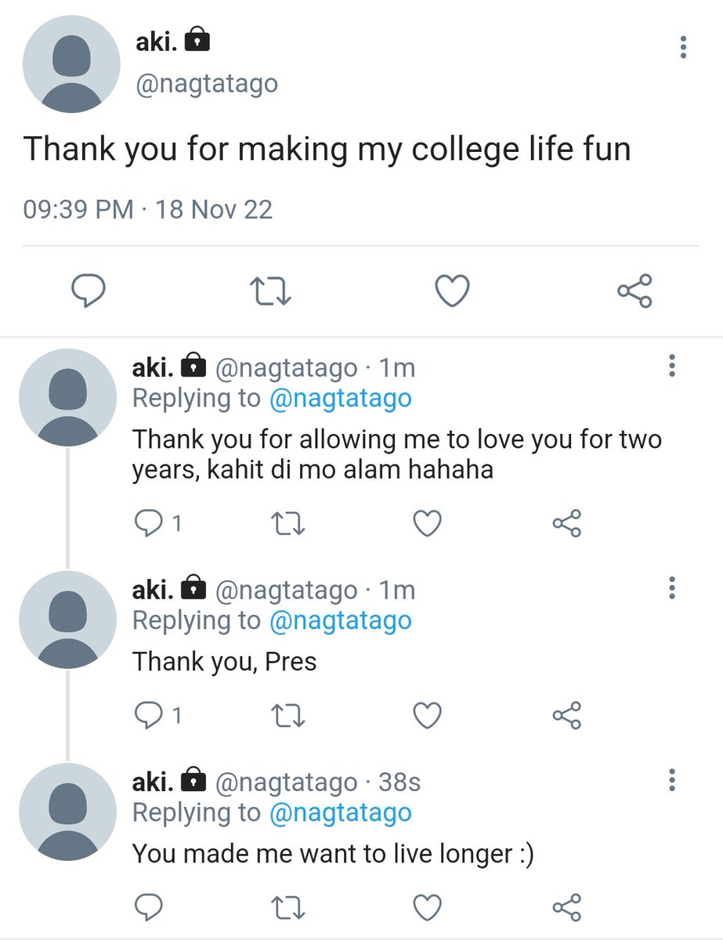
Task: Open reply icon on 'love you for two years' tweet
Action: pos(148,523)
